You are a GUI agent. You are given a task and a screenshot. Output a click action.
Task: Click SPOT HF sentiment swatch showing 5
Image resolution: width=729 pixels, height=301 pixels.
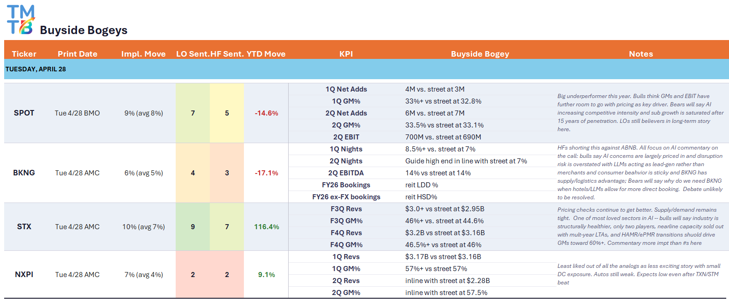point(227,113)
